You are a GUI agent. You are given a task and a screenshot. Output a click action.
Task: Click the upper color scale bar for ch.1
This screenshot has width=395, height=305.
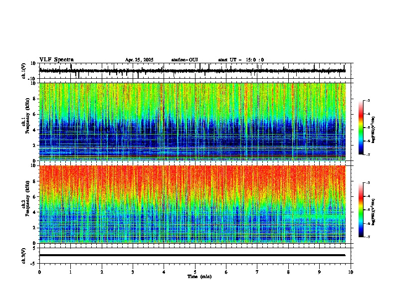(x=361, y=128)
